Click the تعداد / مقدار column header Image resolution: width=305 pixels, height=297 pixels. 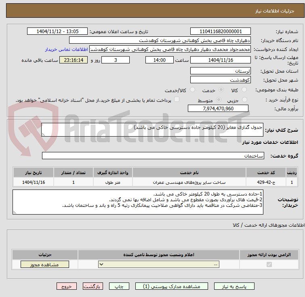point(74,173)
